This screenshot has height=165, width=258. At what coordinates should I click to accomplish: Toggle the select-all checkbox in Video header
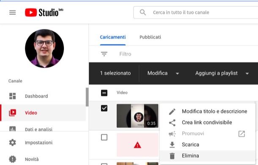click(x=104, y=93)
